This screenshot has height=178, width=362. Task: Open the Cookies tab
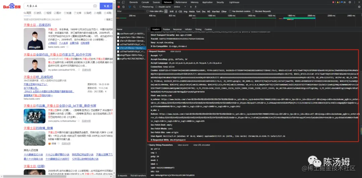click(208, 29)
